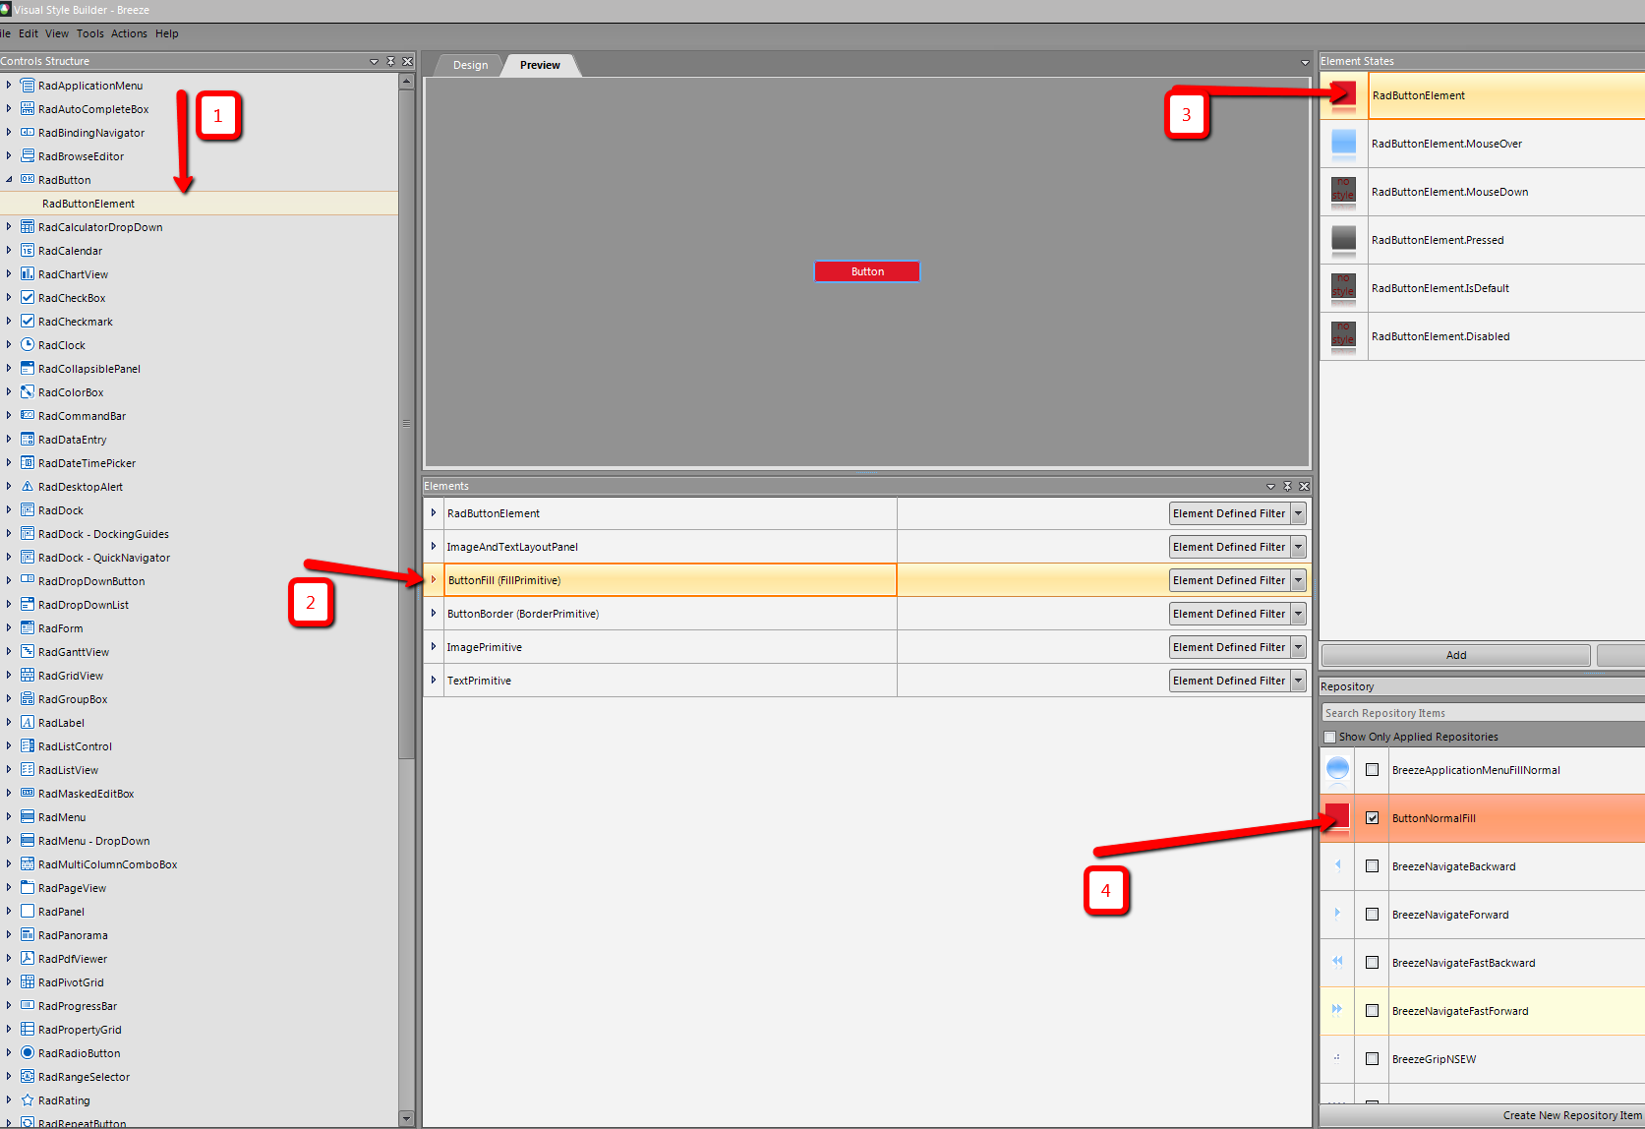Click the RadCalculatorDropDown control icon

click(x=28, y=227)
